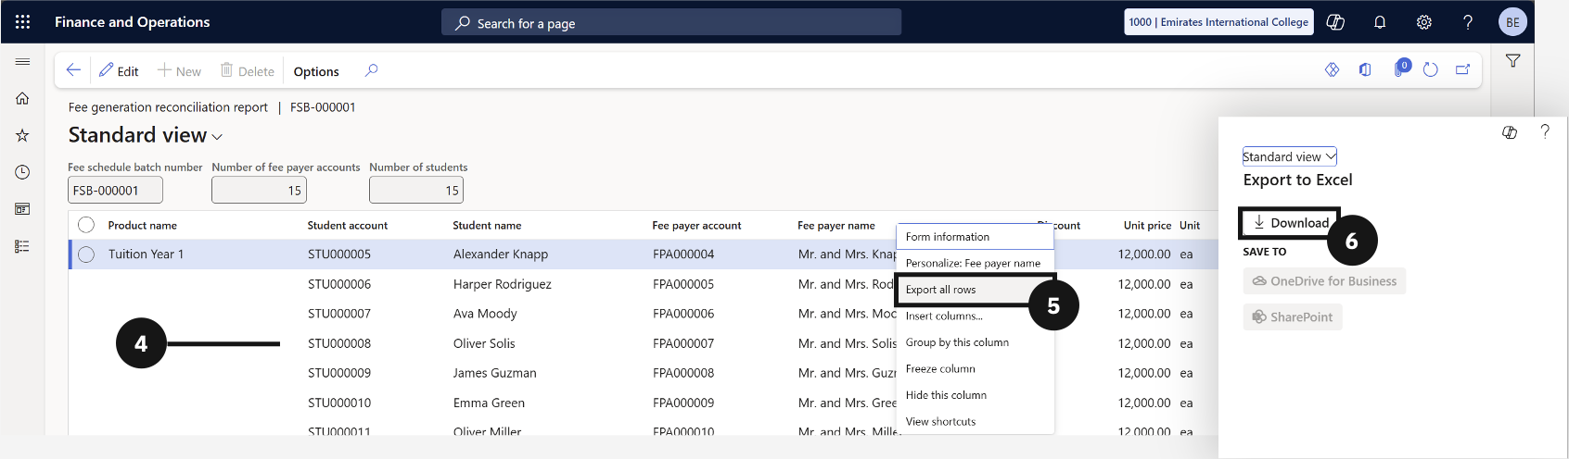Viewport: 1569px width, 459px height.
Task: Choose Personalize: Fee payer name
Action: click(x=975, y=263)
